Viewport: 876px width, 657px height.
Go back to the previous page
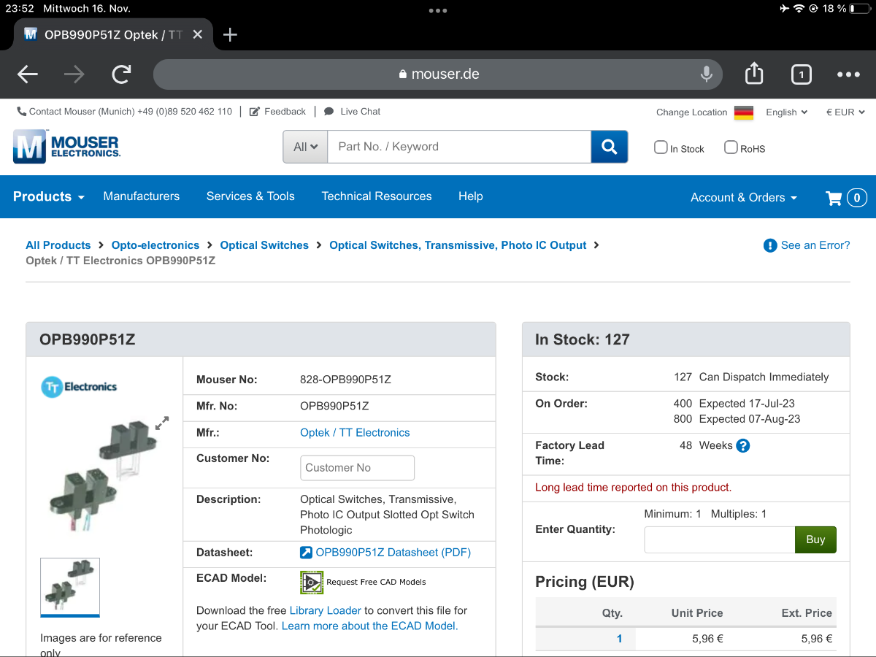pyautogui.click(x=28, y=74)
